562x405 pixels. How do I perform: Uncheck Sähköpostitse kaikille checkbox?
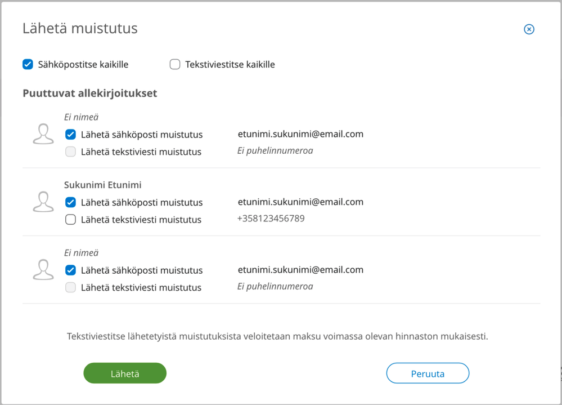(28, 64)
